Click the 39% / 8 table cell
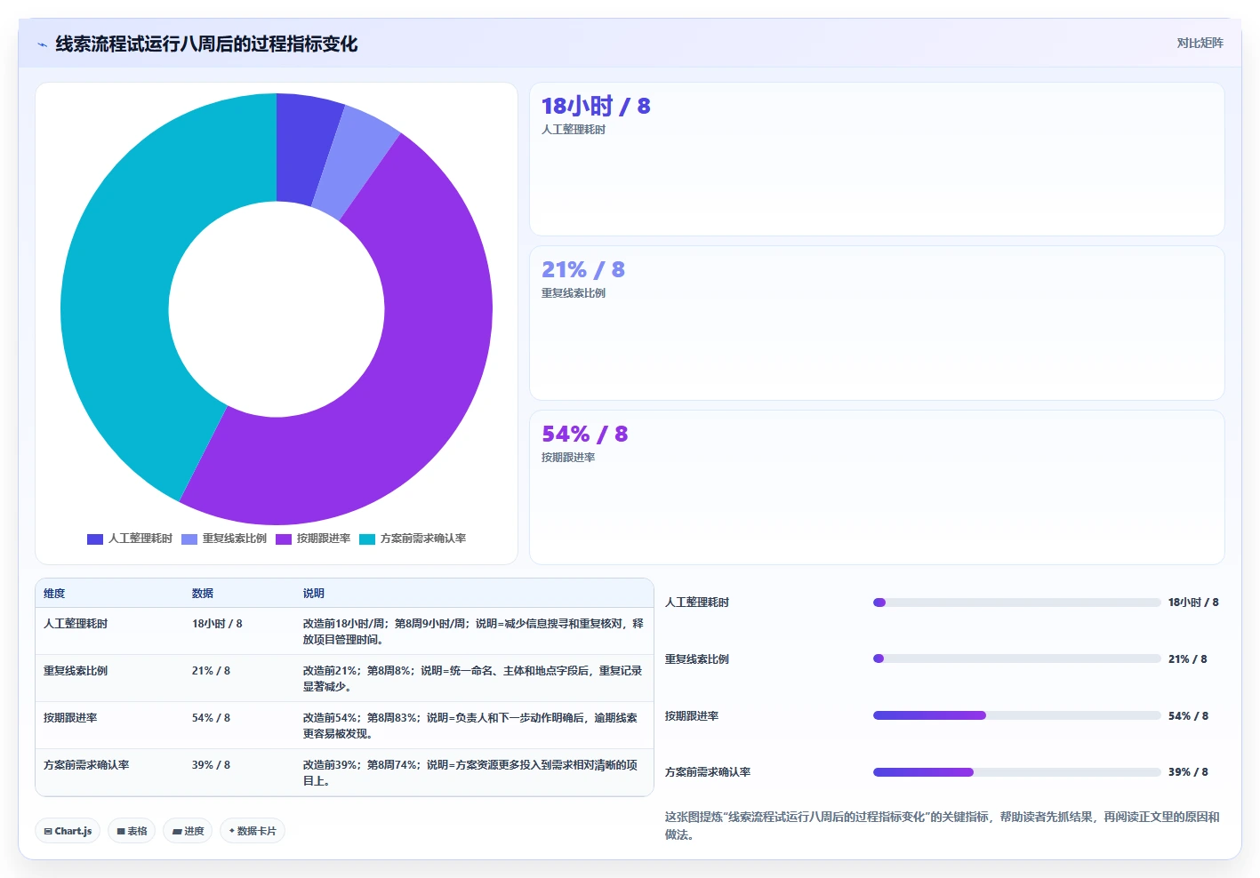1260x878 pixels. pyautogui.click(x=211, y=765)
